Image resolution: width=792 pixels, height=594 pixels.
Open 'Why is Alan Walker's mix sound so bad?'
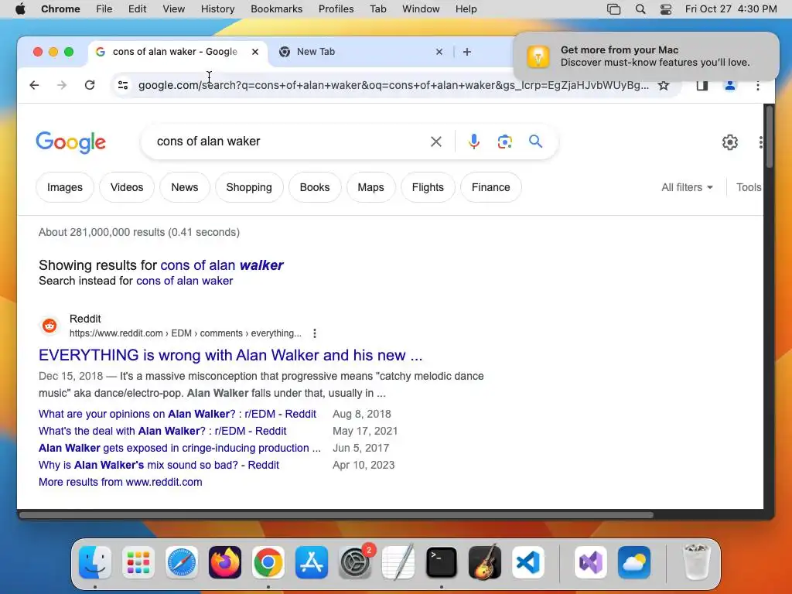tap(159, 465)
